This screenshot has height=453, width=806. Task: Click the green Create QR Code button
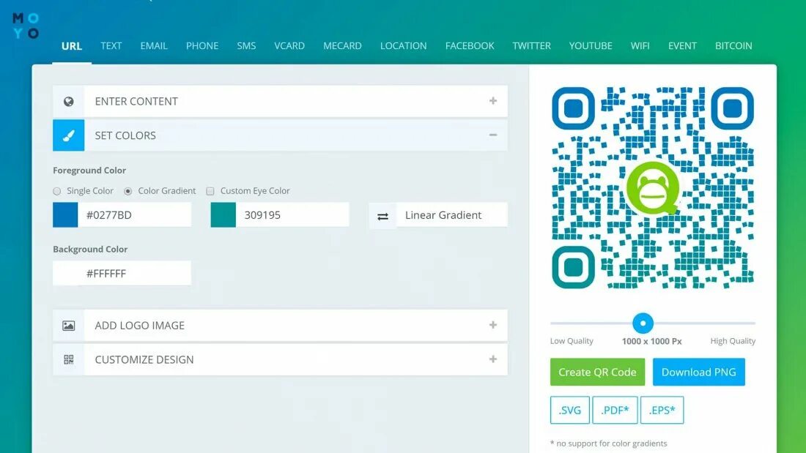click(x=597, y=372)
